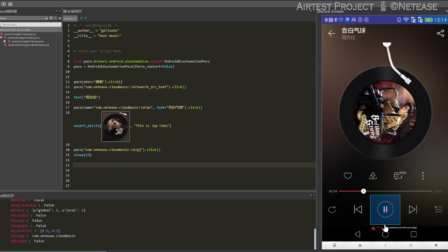The image size is (448, 252).
Task: Click the power icon in device bottom toolbar
Action: [x=411, y=246]
